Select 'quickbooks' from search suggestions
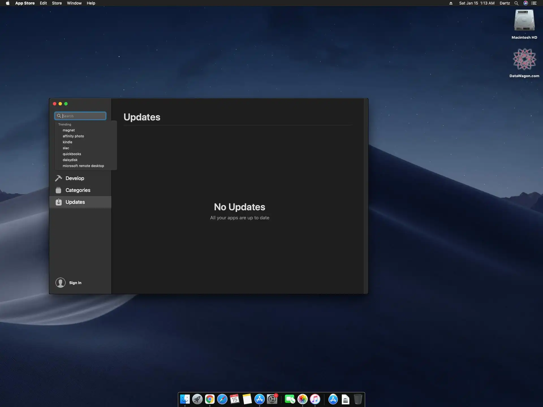Screen dimensions: 543x407 coord(72,154)
